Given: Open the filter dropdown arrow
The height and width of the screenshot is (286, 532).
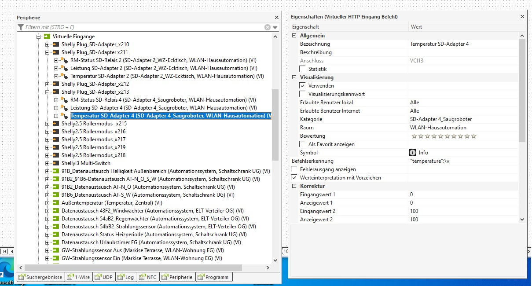Looking at the screenshot, I should pos(275,27).
